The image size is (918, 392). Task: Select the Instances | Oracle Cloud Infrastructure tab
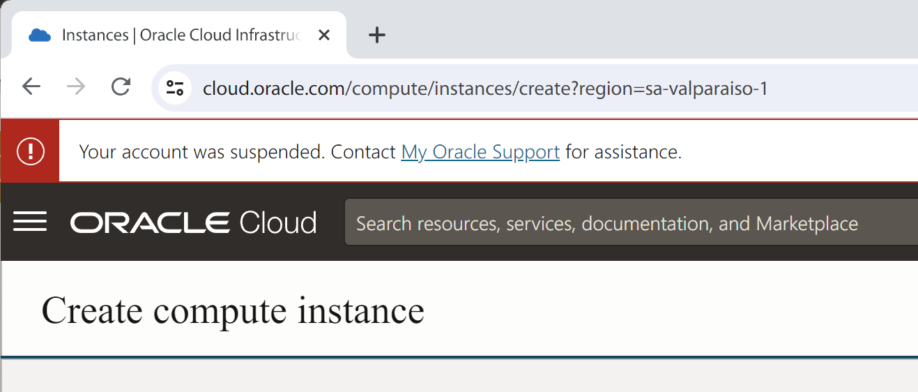click(x=181, y=36)
